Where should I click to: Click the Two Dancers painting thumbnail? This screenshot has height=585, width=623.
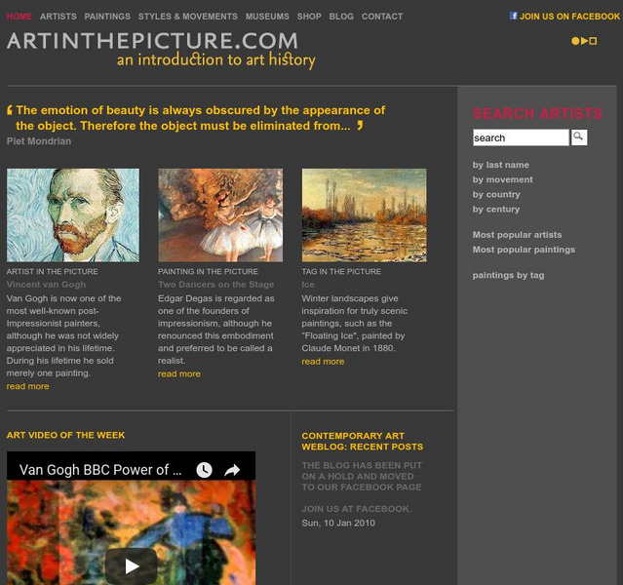pyautogui.click(x=220, y=215)
